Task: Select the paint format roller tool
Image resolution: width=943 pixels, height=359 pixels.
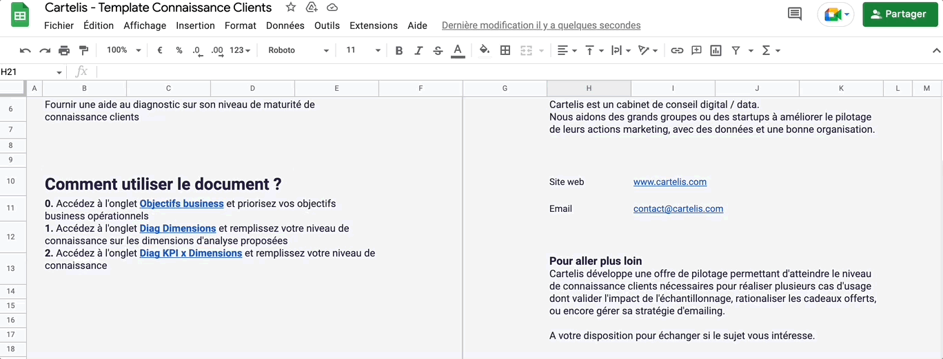Action: click(83, 50)
